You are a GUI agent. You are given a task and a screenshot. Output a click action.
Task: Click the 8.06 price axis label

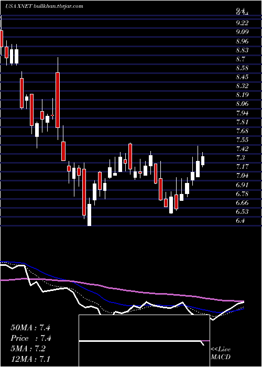click(x=242, y=104)
